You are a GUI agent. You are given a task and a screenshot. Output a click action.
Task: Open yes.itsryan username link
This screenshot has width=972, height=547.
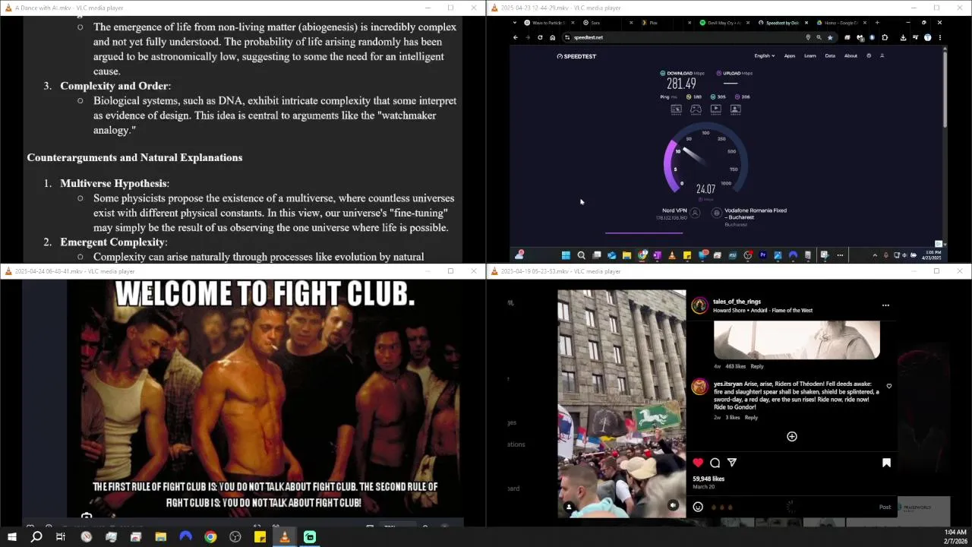pos(728,384)
